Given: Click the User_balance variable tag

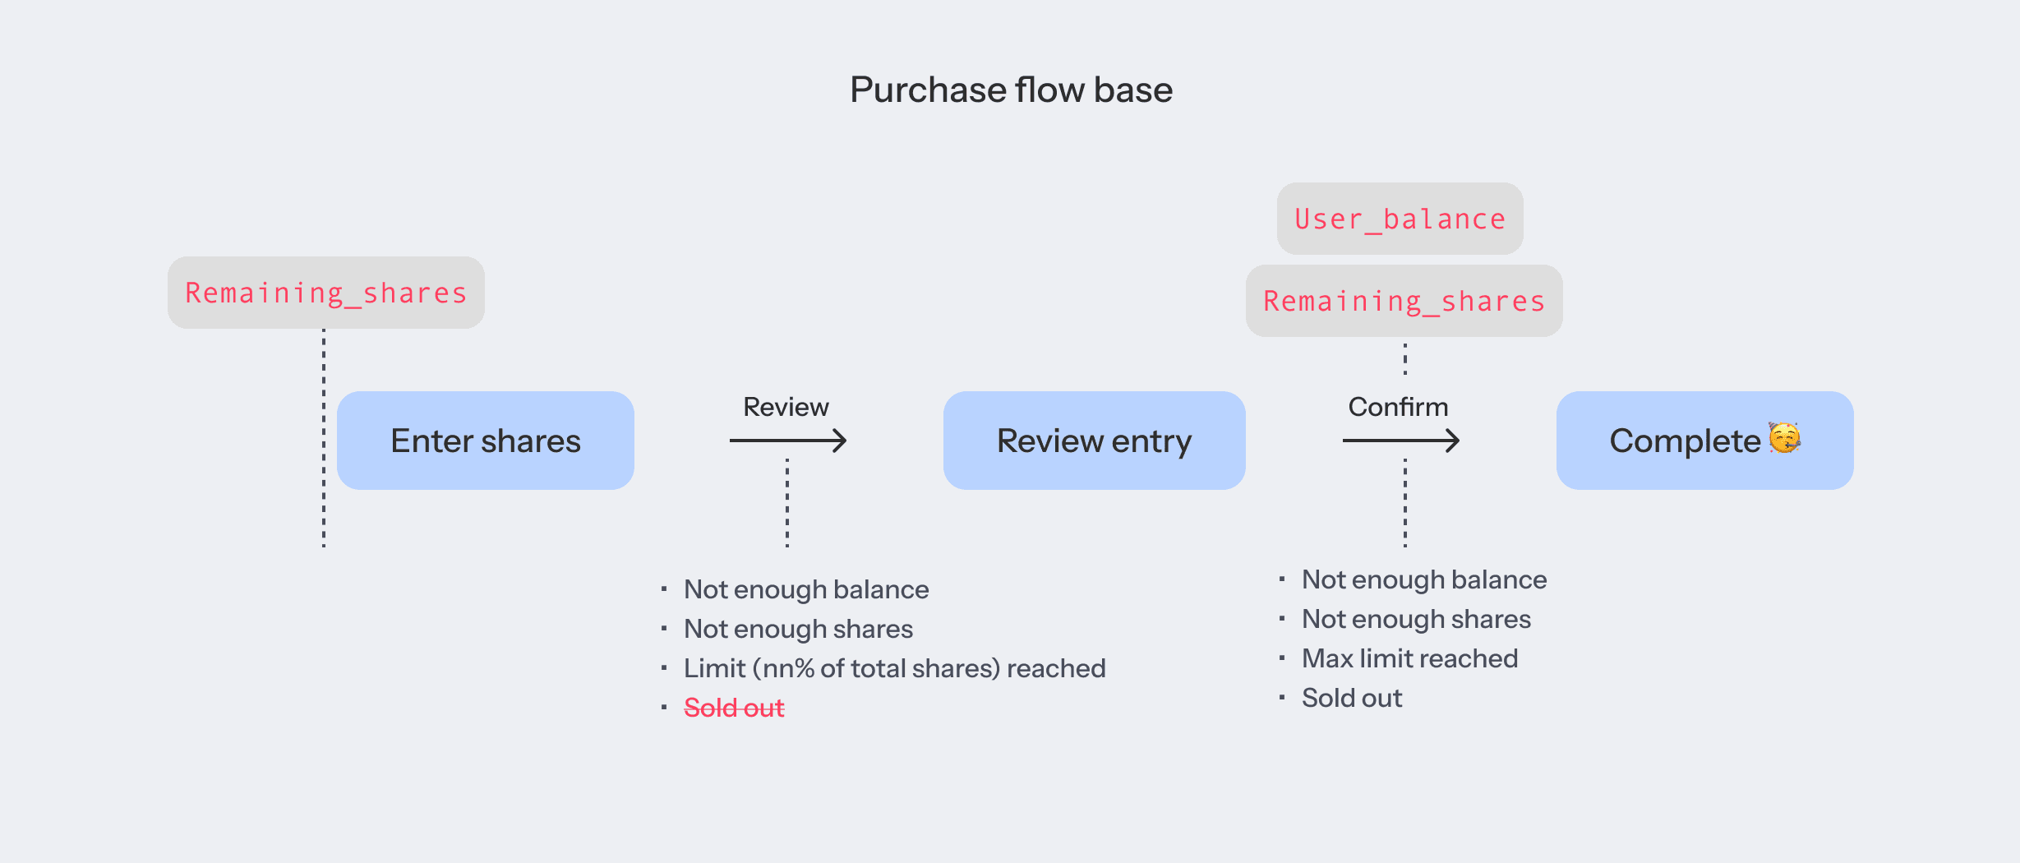Looking at the screenshot, I should coord(1400,219).
